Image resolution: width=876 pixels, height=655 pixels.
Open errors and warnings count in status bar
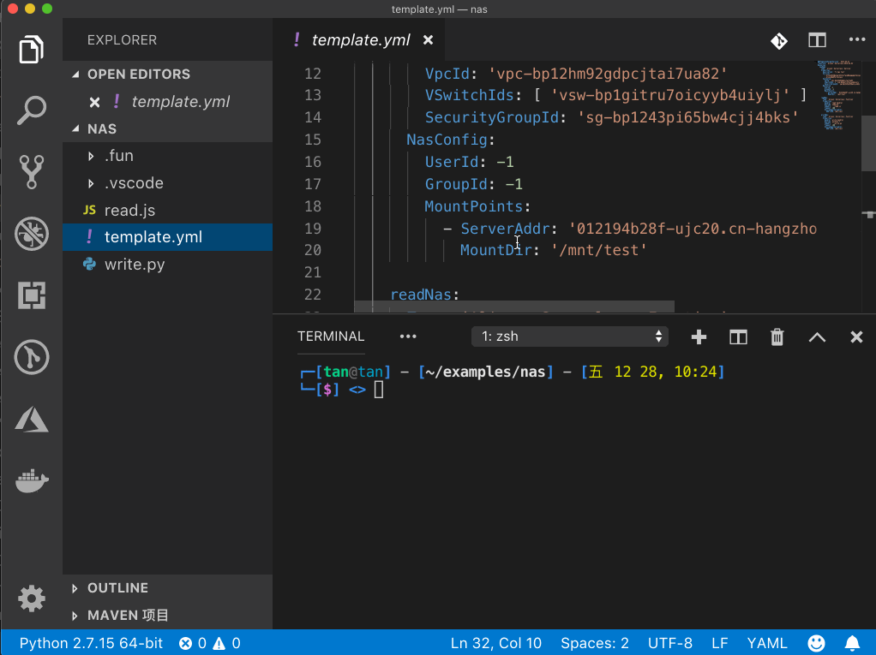[x=209, y=643]
